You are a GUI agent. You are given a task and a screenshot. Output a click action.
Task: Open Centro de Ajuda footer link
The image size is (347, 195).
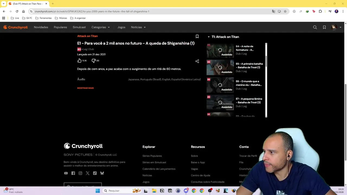pyautogui.click(x=200, y=175)
